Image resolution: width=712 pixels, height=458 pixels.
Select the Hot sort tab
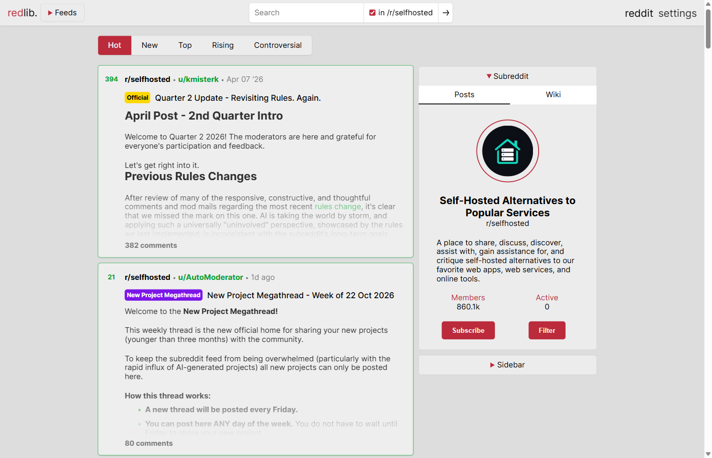click(x=114, y=45)
